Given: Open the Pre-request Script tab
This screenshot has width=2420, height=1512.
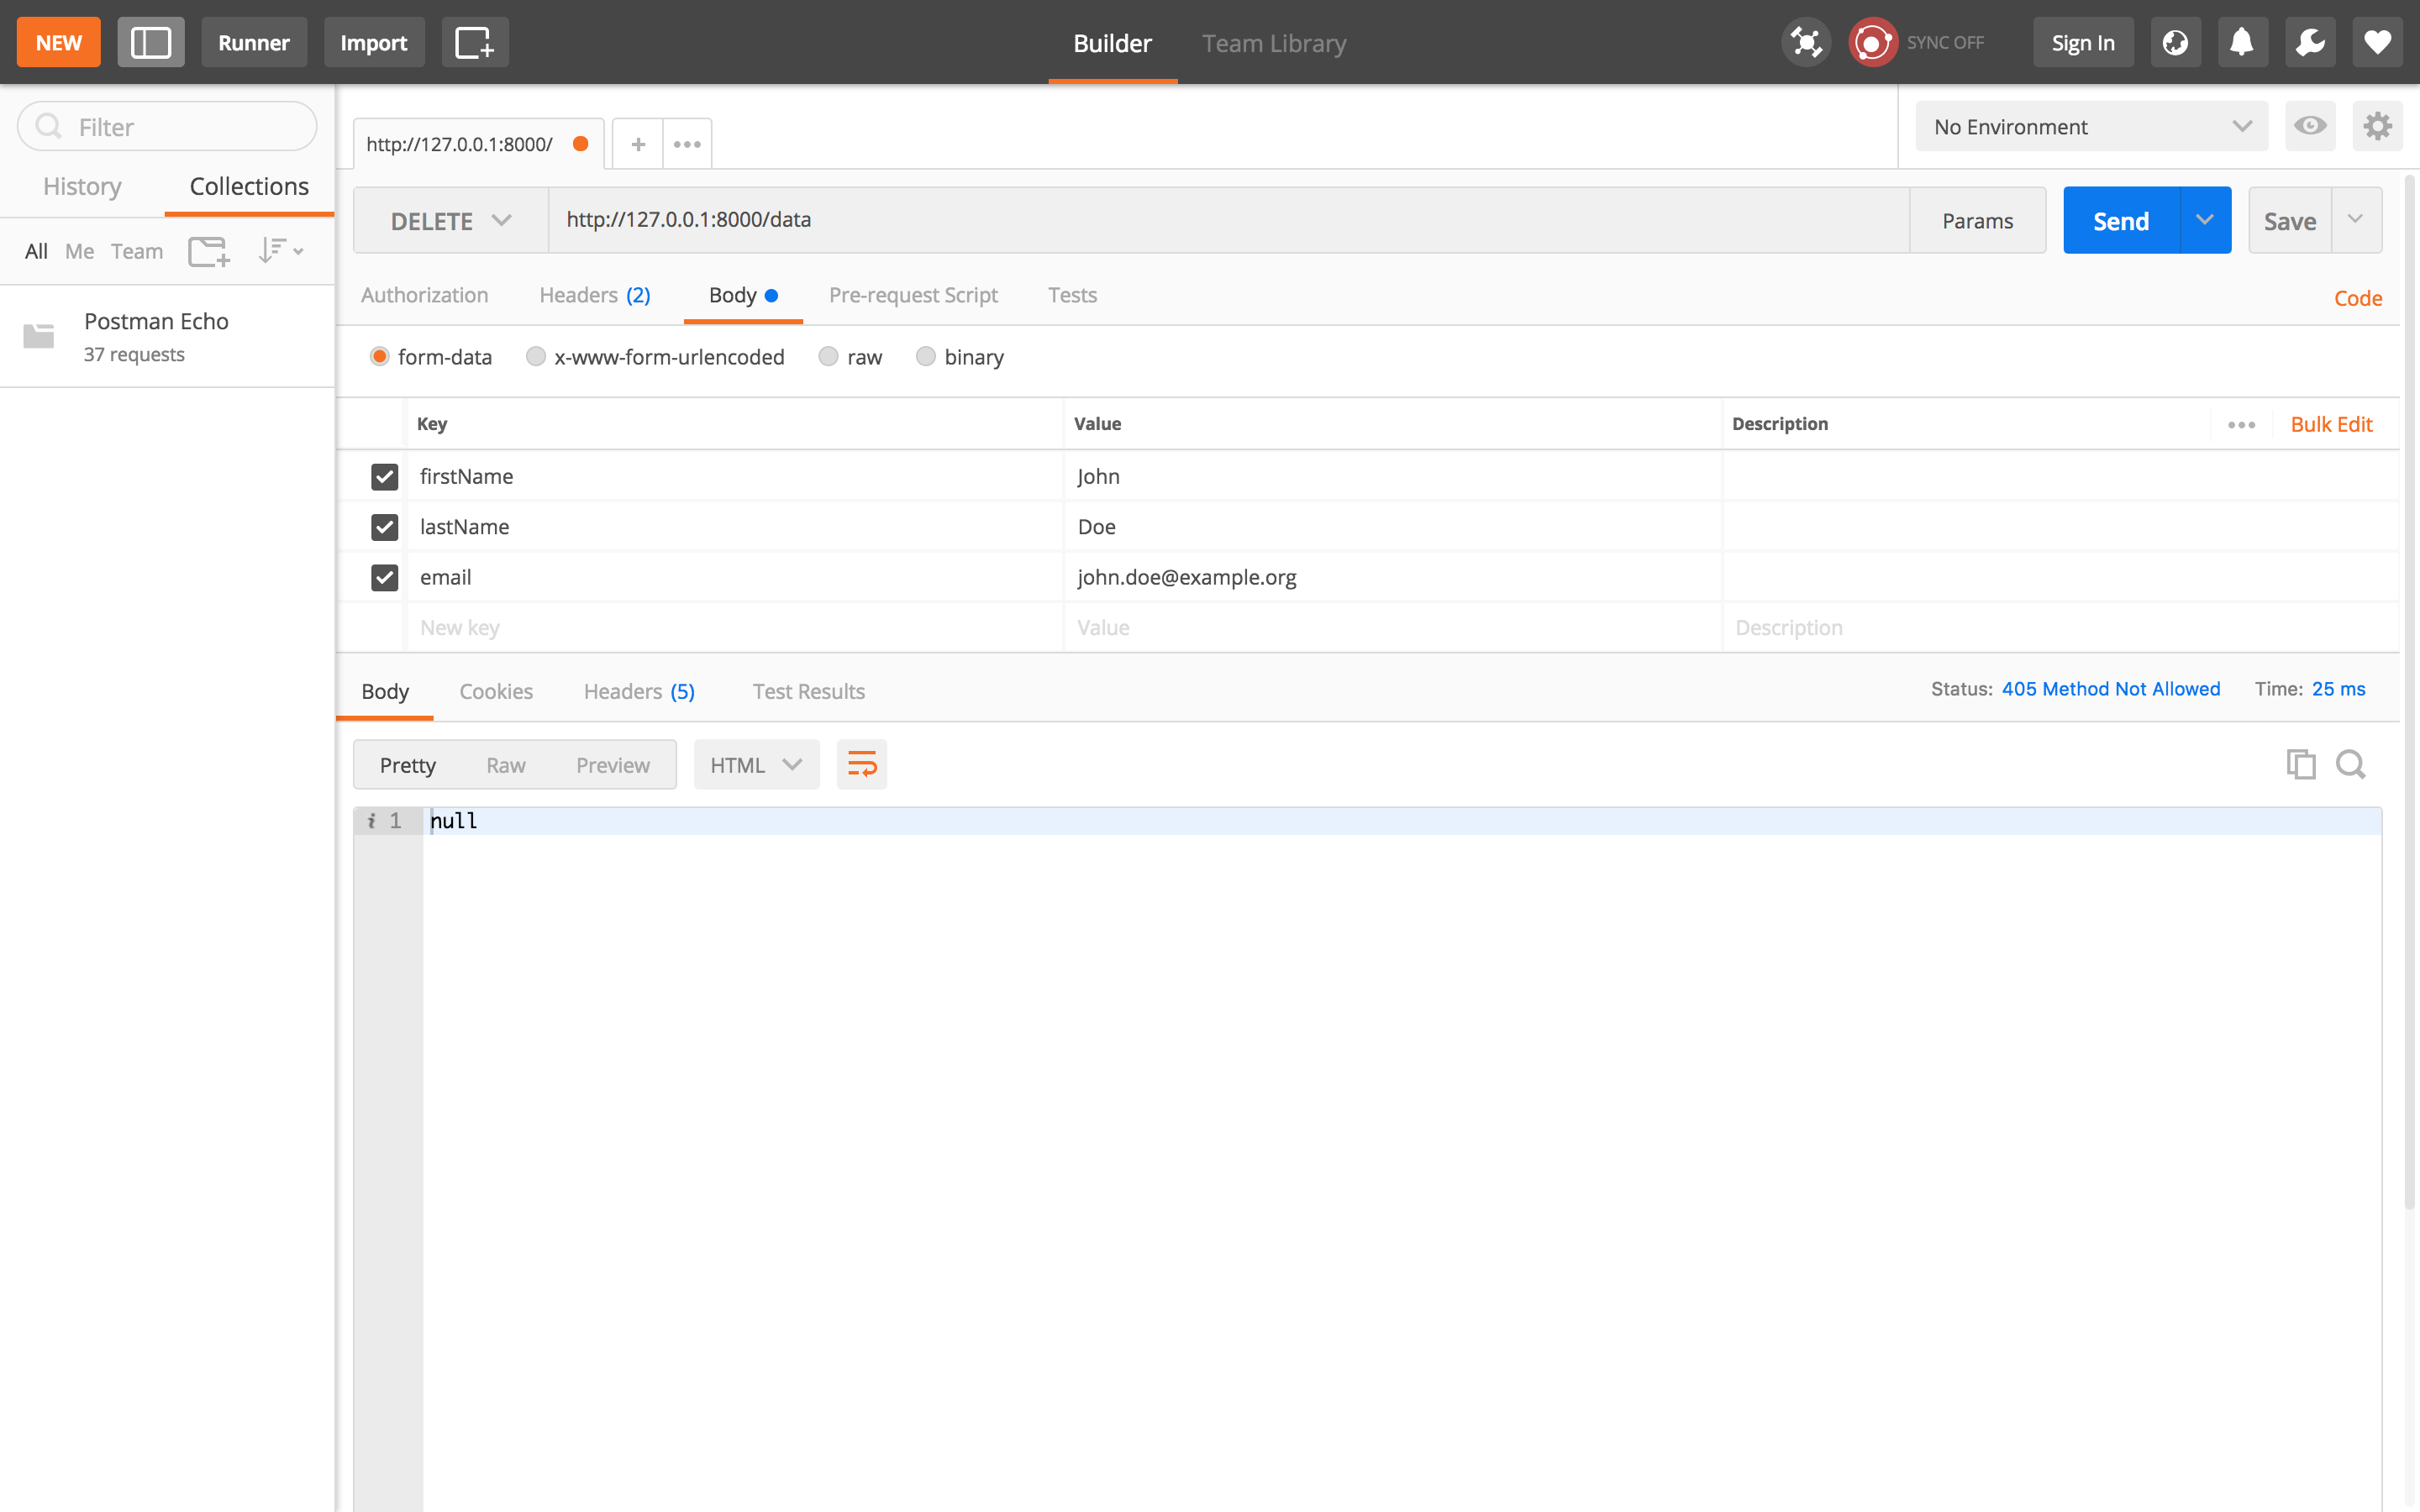Looking at the screenshot, I should (x=912, y=295).
